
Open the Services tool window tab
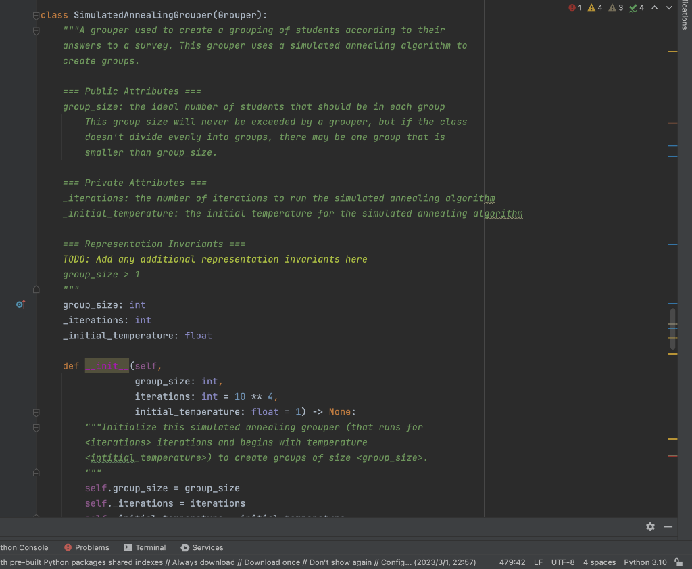point(202,547)
